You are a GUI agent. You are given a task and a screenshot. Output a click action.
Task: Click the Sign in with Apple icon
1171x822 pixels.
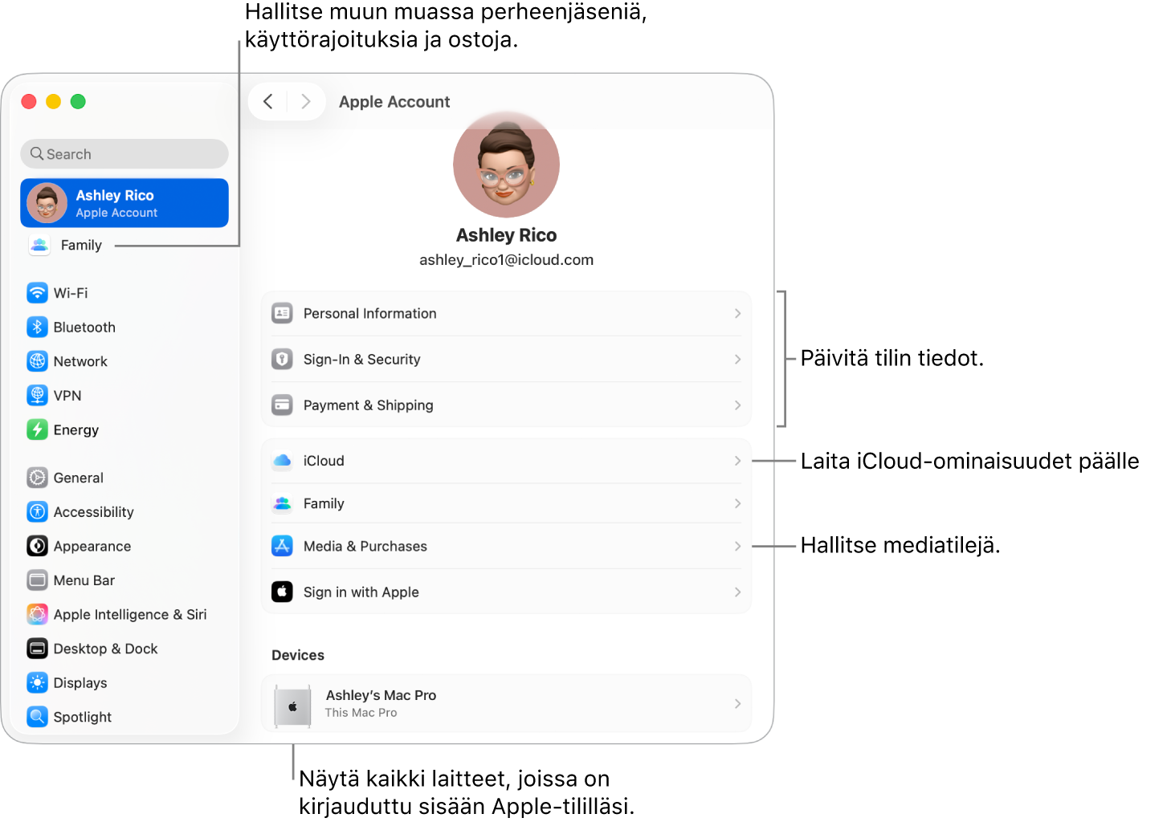282,592
